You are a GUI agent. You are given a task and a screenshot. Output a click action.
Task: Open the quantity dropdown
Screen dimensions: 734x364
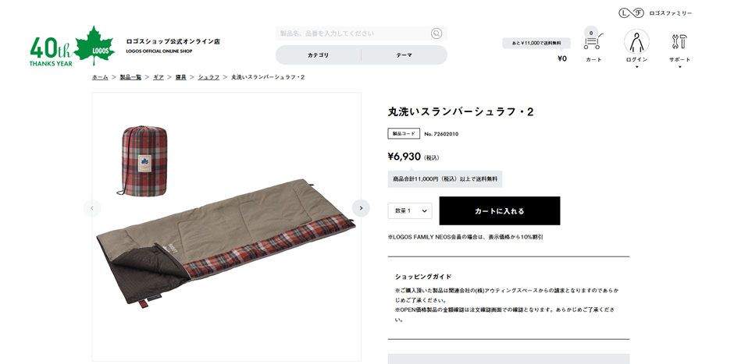410,210
